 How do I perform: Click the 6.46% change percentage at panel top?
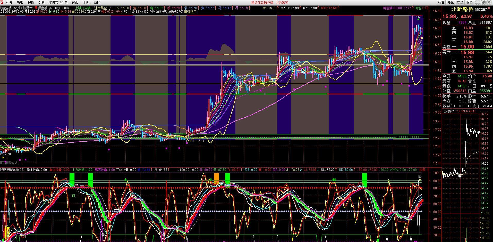486,17
